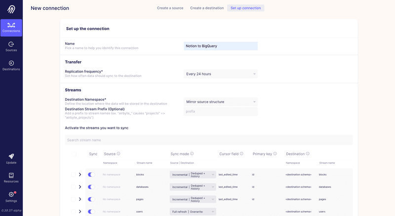This screenshot has width=395, height=216.
Task: Toggle sync for databases stream
Action: point(91,187)
